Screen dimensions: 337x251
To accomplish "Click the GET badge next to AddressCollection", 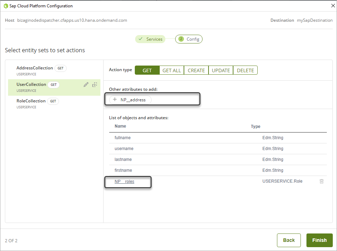I will pyautogui.click(x=60, y=68).
